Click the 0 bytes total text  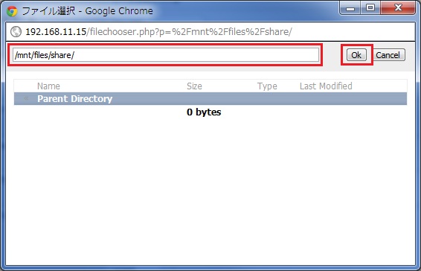pyautogui.click(x=204, y=112)
